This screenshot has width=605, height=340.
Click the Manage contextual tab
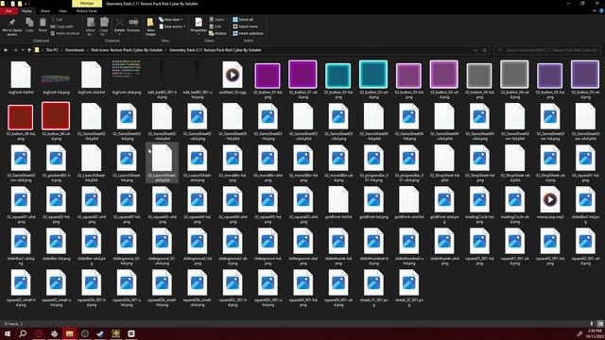pos(87,4)
